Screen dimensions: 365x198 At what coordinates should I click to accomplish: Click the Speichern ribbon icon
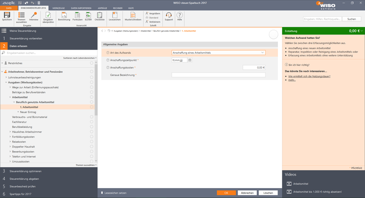pyautogui.click(x=7, y=16)
